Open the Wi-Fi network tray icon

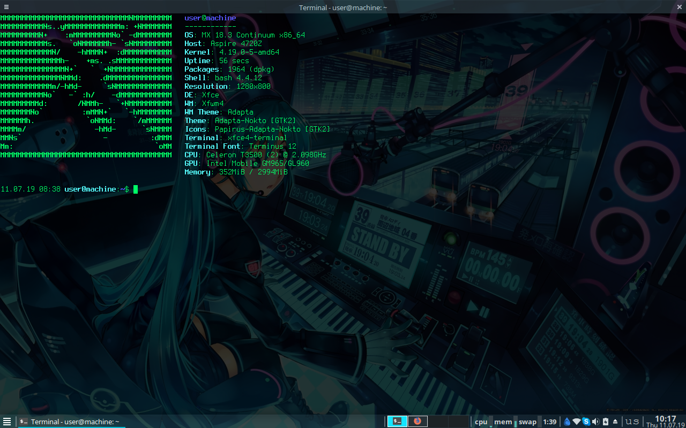577,422
